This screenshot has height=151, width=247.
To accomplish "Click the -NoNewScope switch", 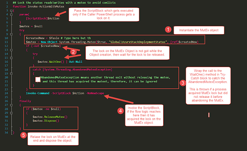I will click(x=95, y=93).
